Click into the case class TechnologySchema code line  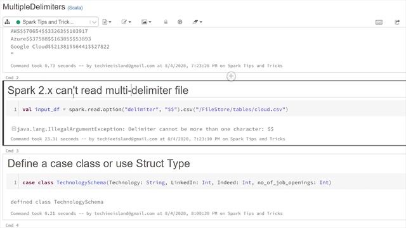[177, 182]
